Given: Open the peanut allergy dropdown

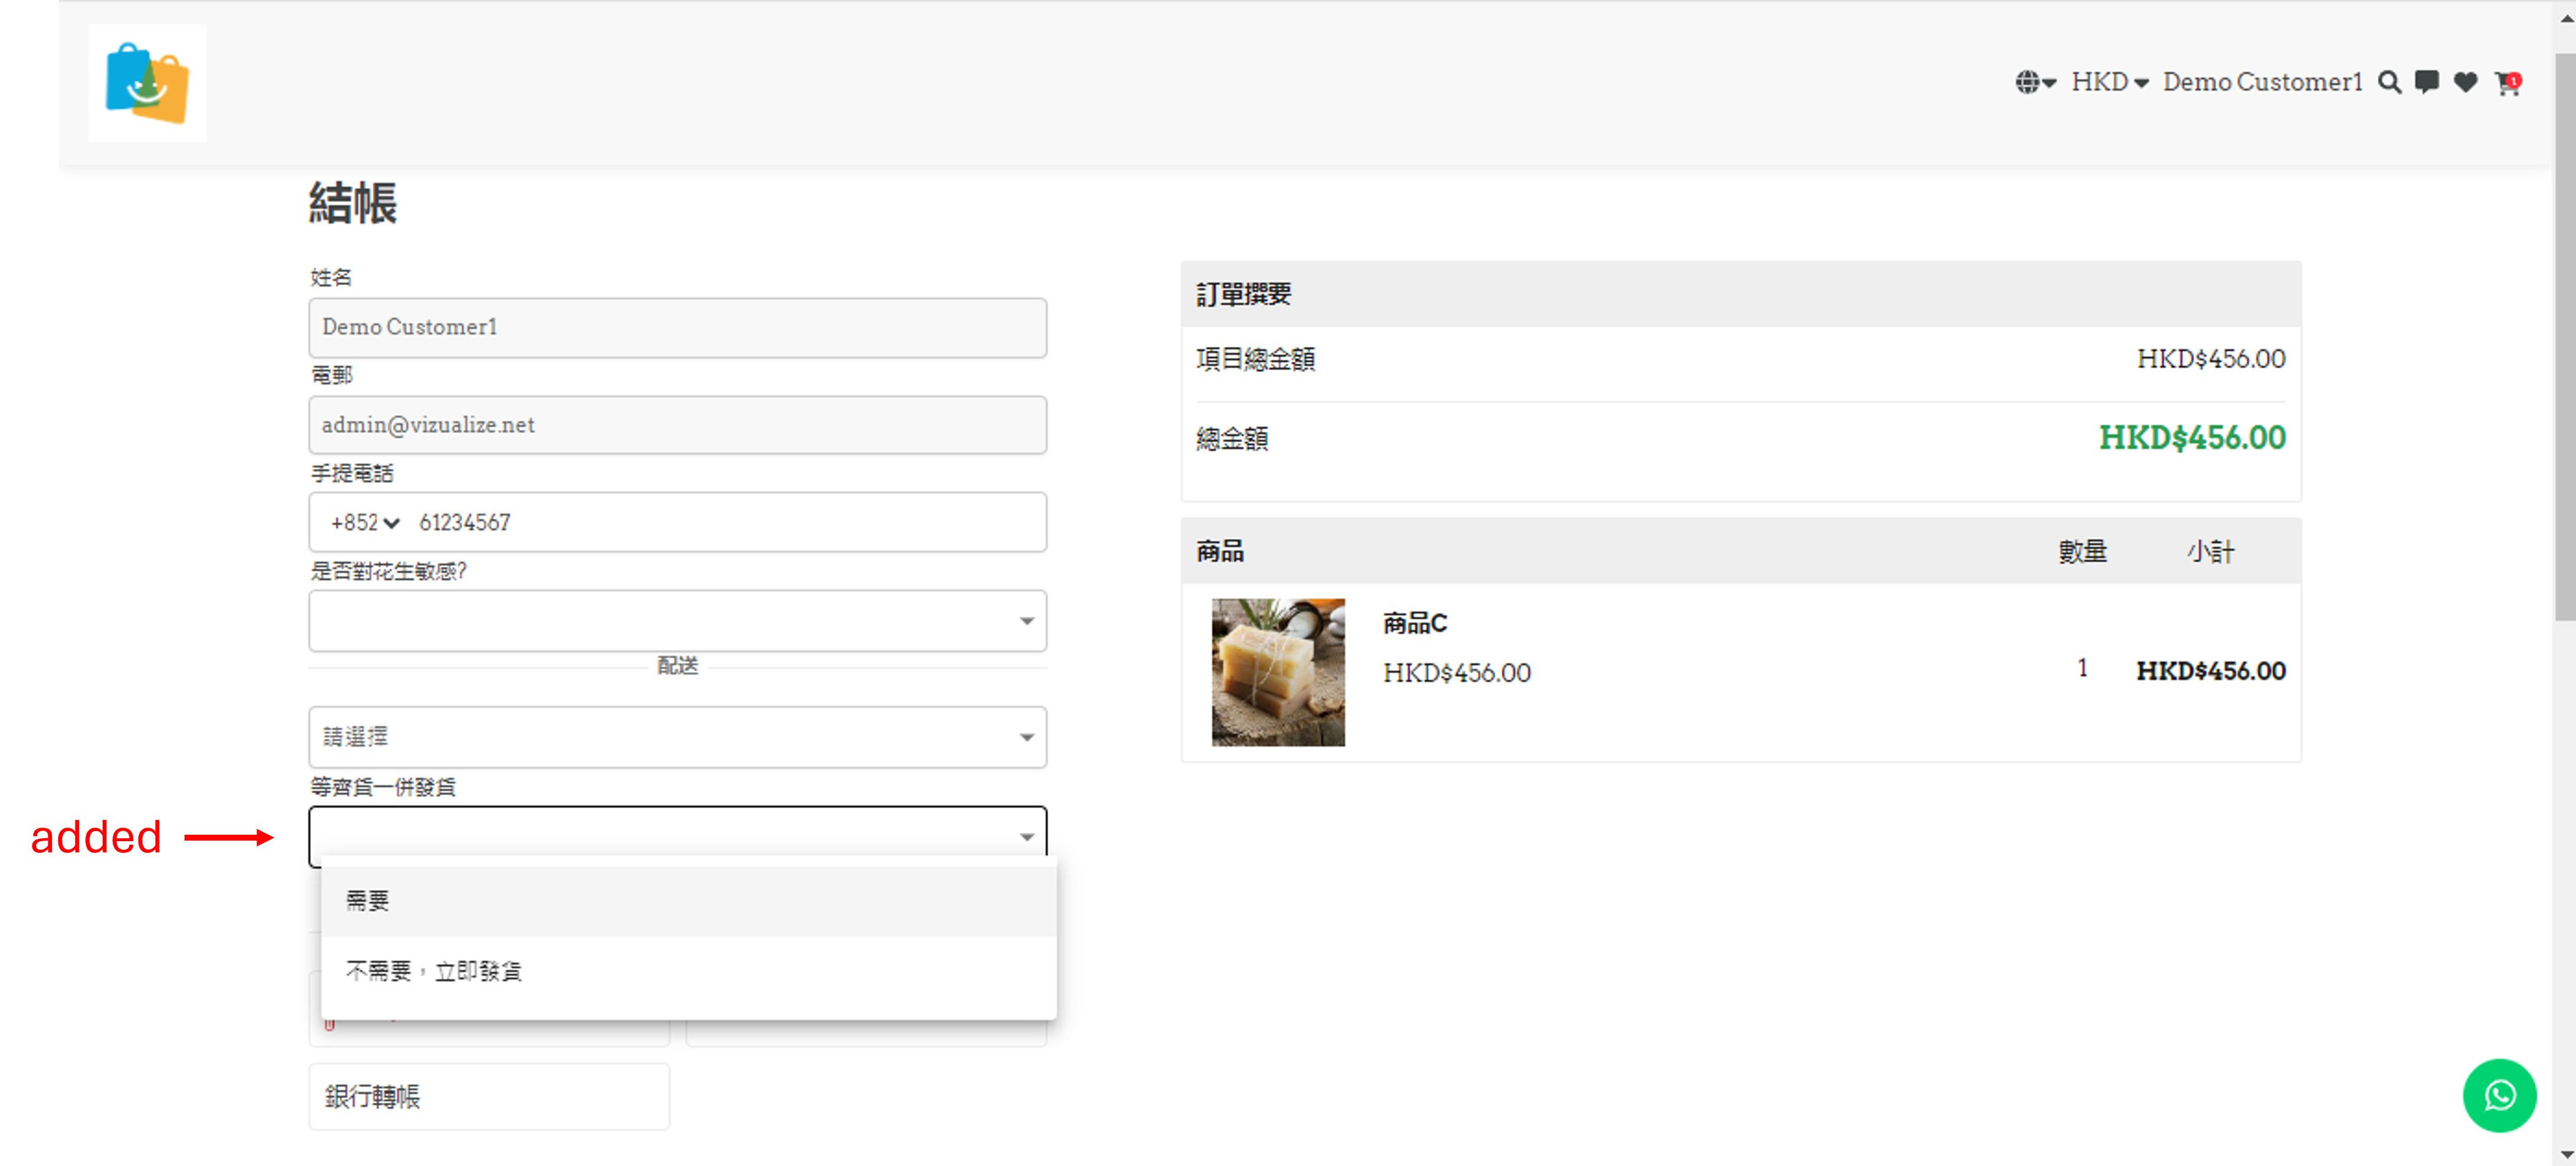Looking at the screenshot, I should pos(677,621).
